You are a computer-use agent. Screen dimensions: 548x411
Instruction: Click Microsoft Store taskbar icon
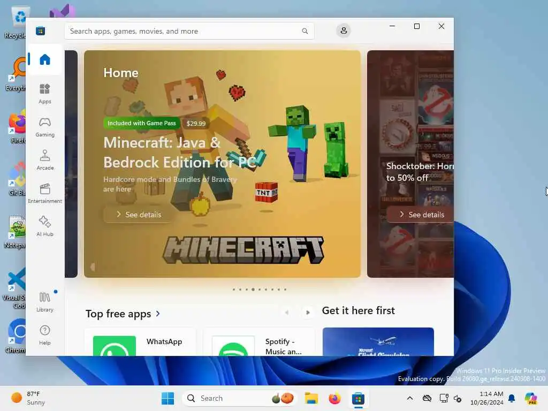coord(358,398)
